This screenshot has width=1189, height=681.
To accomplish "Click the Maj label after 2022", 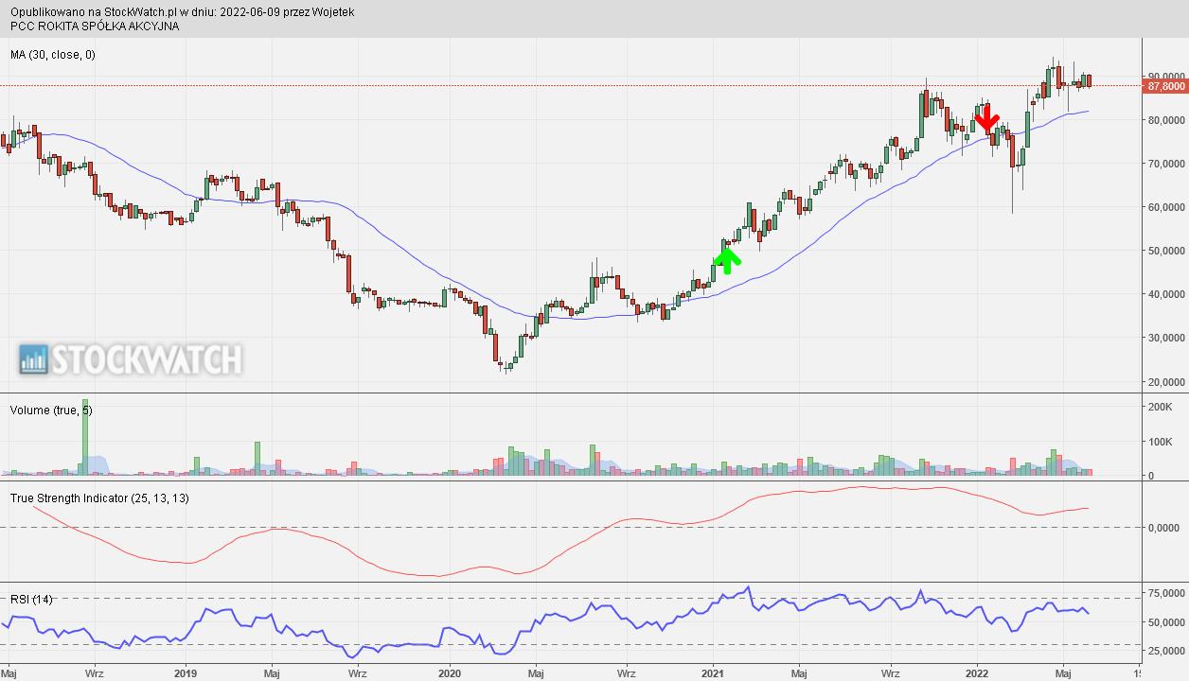I will coord(1062,674).
